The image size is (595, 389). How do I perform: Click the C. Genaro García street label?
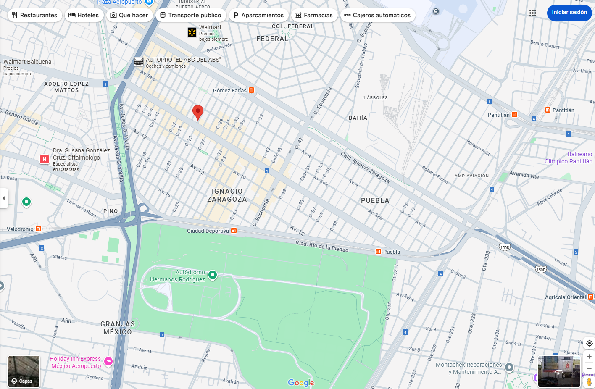(x=19, y=117)
